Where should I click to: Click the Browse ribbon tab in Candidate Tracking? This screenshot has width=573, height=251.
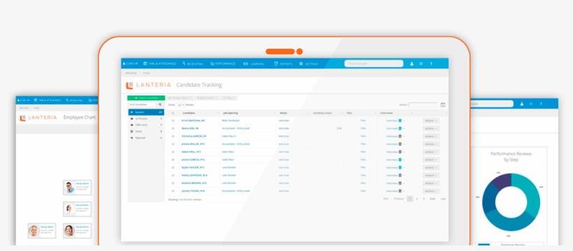coord(131,73)
